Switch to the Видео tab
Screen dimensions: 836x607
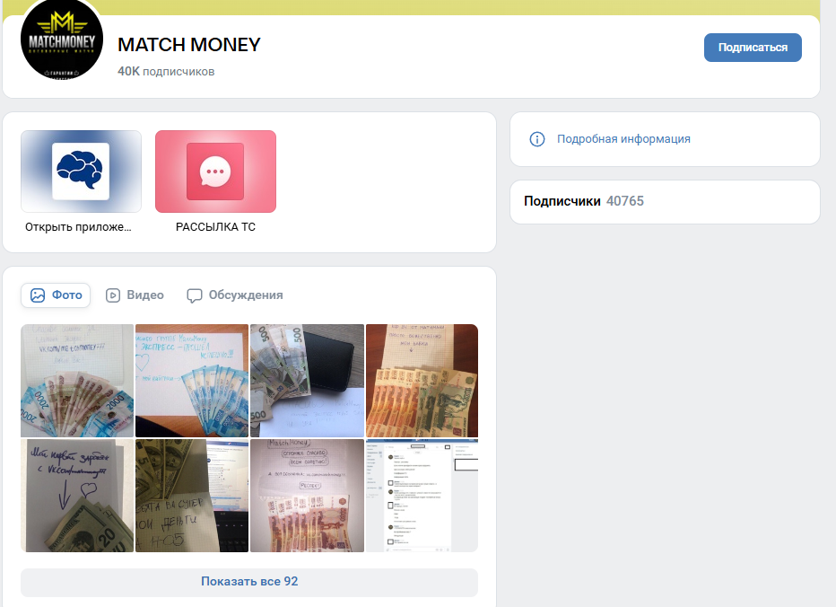(135, 295)
